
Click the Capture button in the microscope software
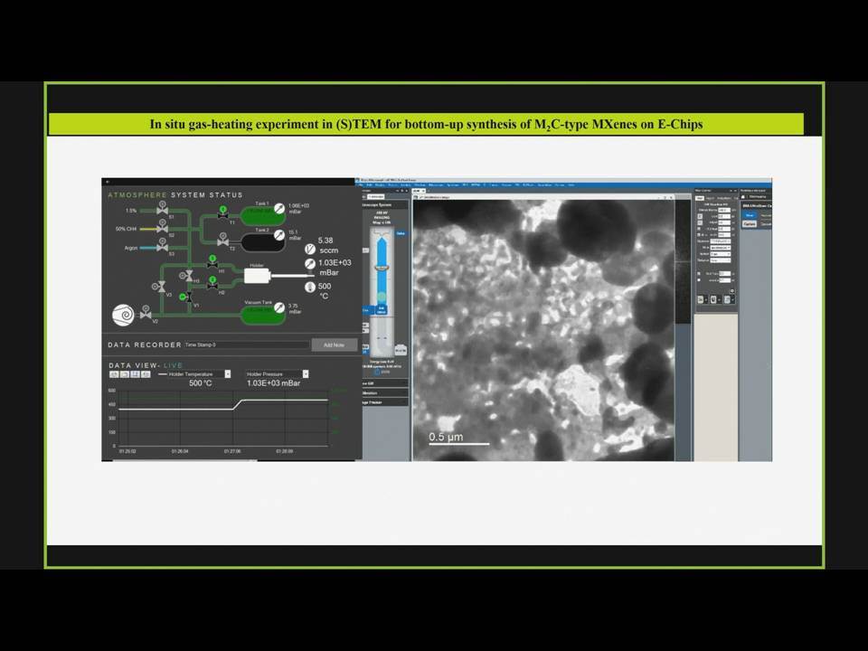(749, 223)
